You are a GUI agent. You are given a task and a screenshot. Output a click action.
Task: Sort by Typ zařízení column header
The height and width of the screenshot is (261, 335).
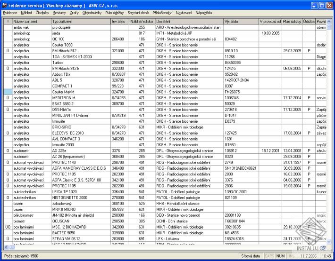pyautogui.click(x=81, y=22)
